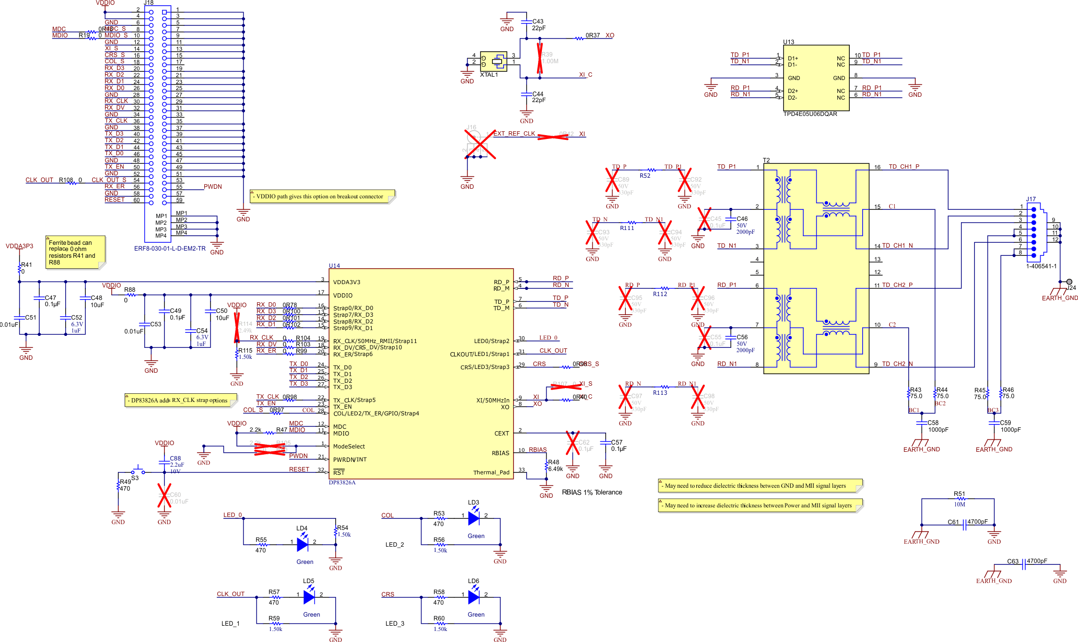This screenshot has width=1078, height=642.
Task: Select resistor R48 6.49k
Action: pos(546,466)
